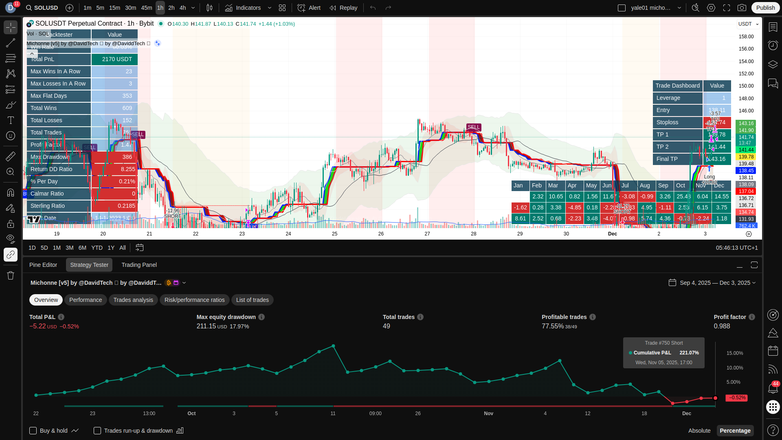This screenshot has width=782, height=440.
Task: Switch to the Pine Editor tab
Action: [x=43, y=265]
